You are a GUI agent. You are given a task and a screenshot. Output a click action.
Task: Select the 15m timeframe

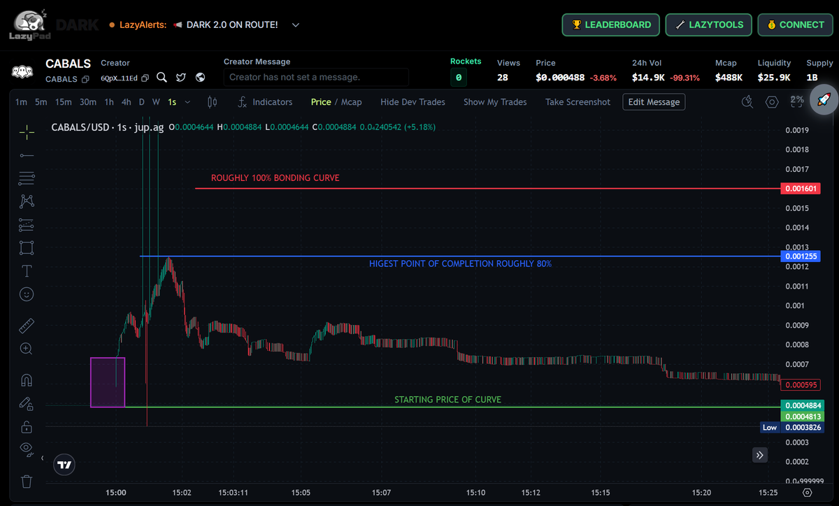coord(63,102)
